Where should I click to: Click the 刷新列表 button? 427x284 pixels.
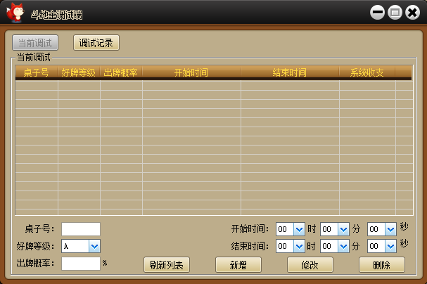(167, 265)
